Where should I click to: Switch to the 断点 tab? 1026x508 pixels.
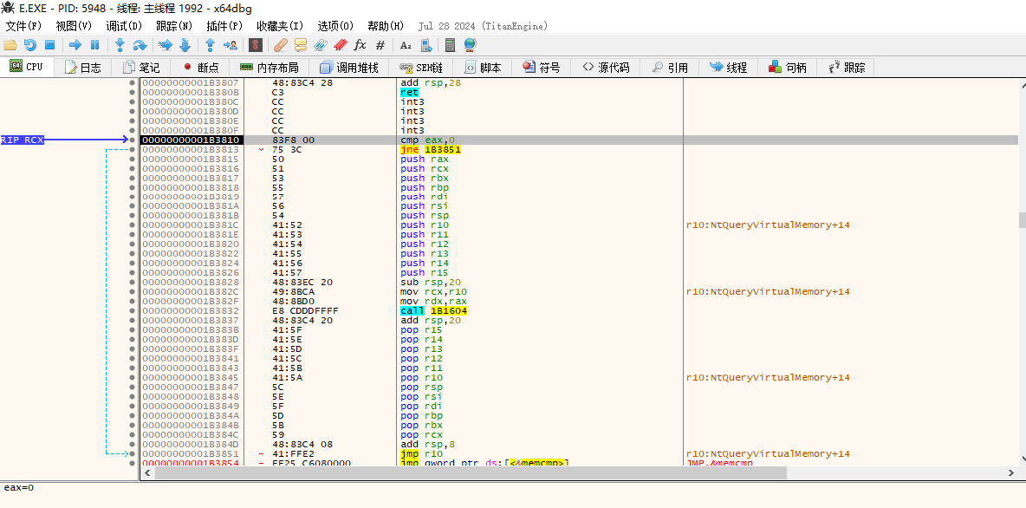[x=201, y=68]
